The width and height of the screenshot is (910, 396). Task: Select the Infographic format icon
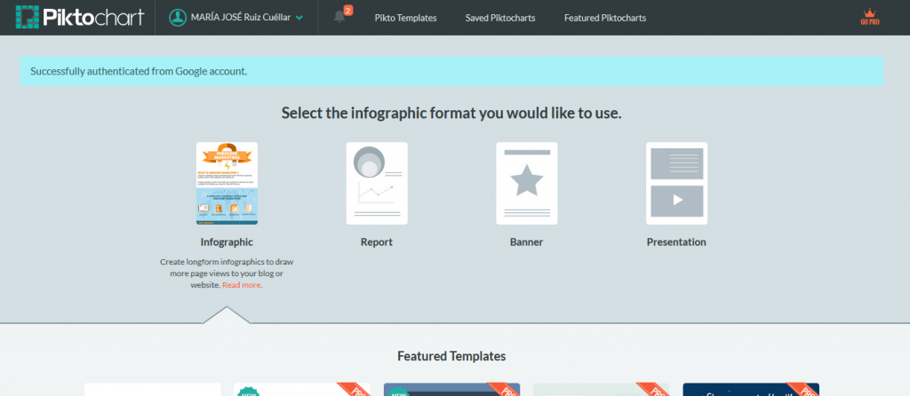(227, 183)
